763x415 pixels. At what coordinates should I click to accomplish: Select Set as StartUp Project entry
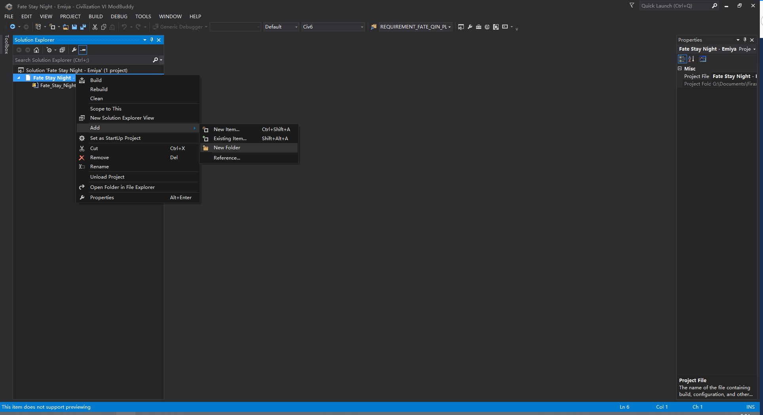tap(138, 138)
